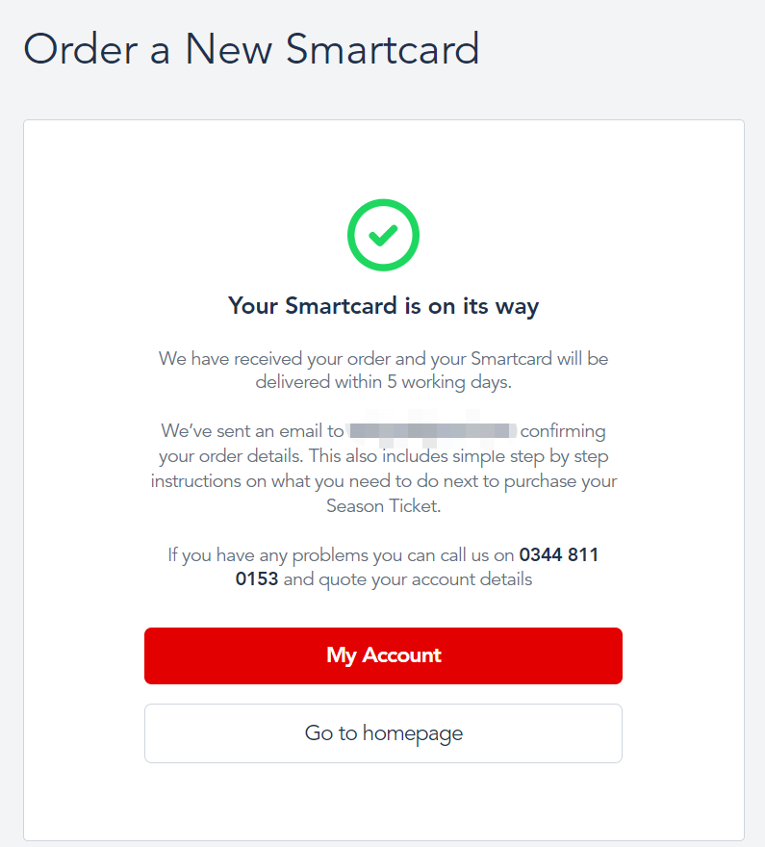Open My Account red button

pyautogui.click(x=383, y=655)
